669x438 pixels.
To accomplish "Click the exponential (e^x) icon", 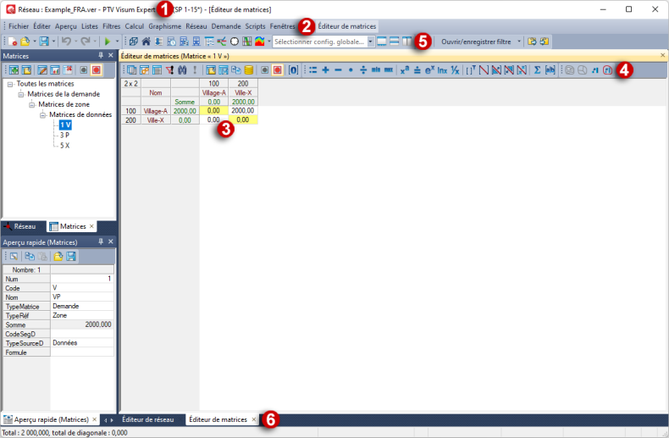I will (429, 70).
